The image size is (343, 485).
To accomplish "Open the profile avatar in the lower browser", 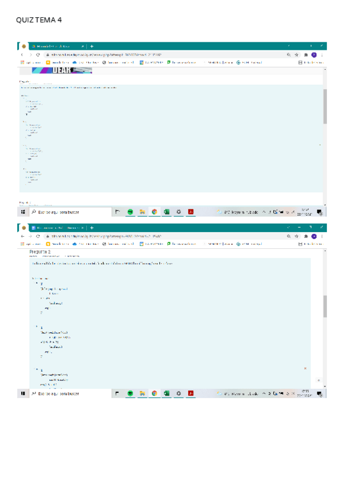I will [x=314, y=236].
